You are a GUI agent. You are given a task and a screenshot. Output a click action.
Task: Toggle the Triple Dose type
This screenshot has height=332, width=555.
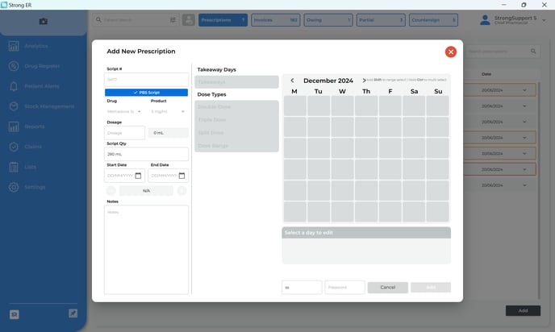tap(236, 120)
